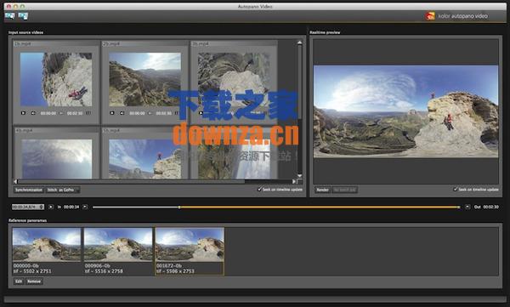
Task: Click the horizontal scrollbar of source videos
Action: (x=132, y=181)
